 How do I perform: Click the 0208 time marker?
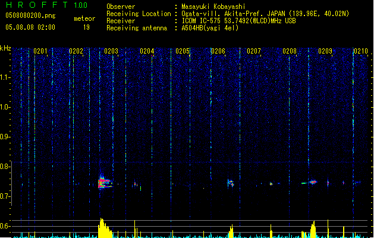point(290,51)
